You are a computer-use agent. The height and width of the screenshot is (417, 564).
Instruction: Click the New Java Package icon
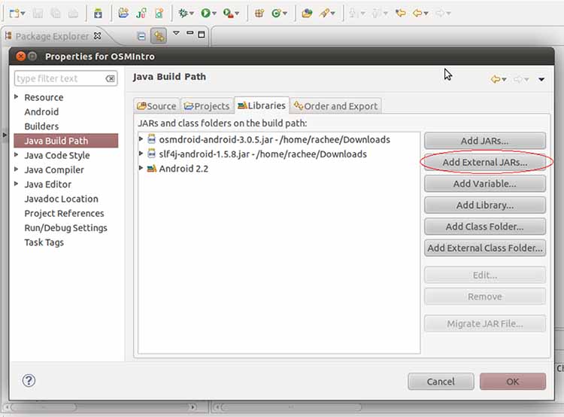tap(259, 14)
